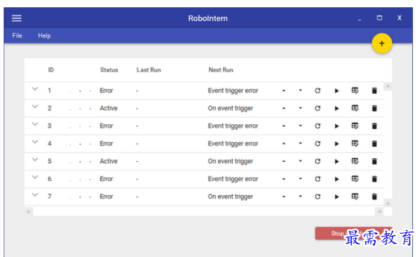Screen dimensions: 419x257
Task: Edit task 3
Action: point(355,126)
